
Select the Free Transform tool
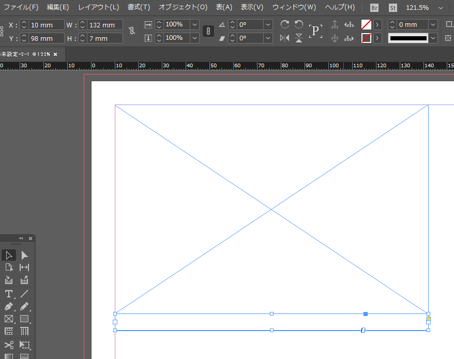coord(24,345)
